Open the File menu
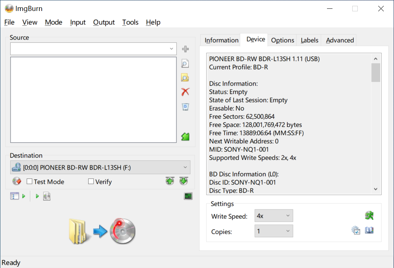The width and height of the screenshot is (394, 268). [x=9, y=22]
